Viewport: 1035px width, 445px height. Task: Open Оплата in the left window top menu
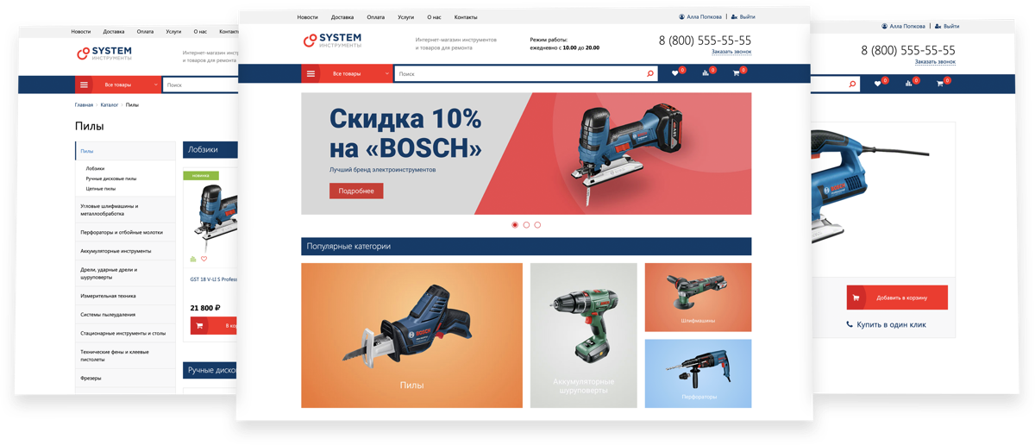pos(145,32)
